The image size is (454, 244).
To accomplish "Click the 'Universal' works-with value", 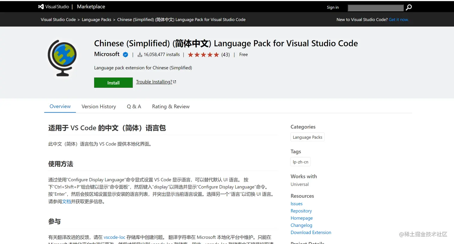I will click(x=300, y=184).
